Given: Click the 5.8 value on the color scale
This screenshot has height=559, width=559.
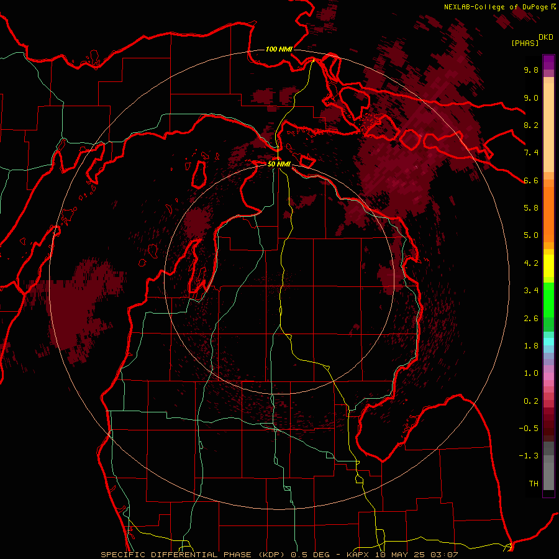Looking at the screenshot, I should 531,208.
